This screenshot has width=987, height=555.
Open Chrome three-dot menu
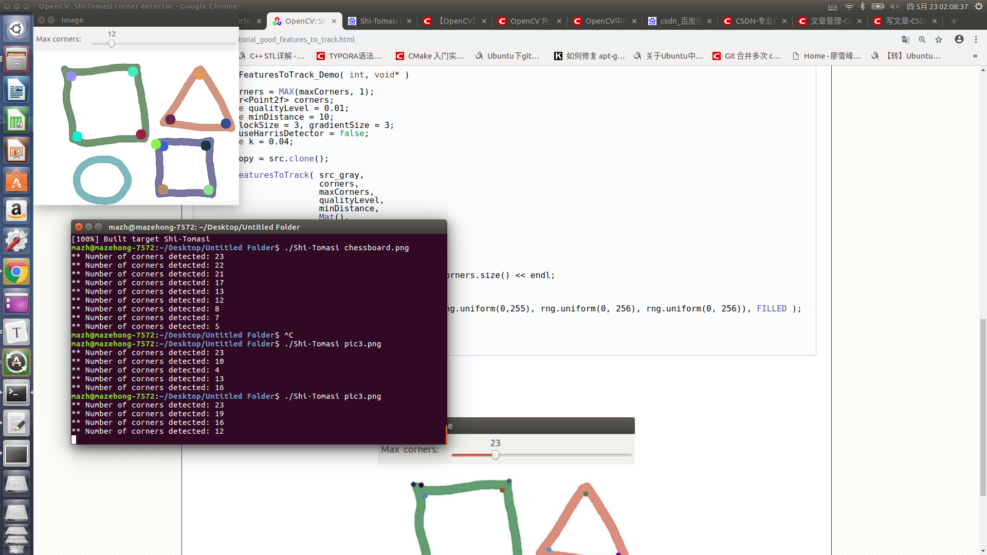coord(976,40)
